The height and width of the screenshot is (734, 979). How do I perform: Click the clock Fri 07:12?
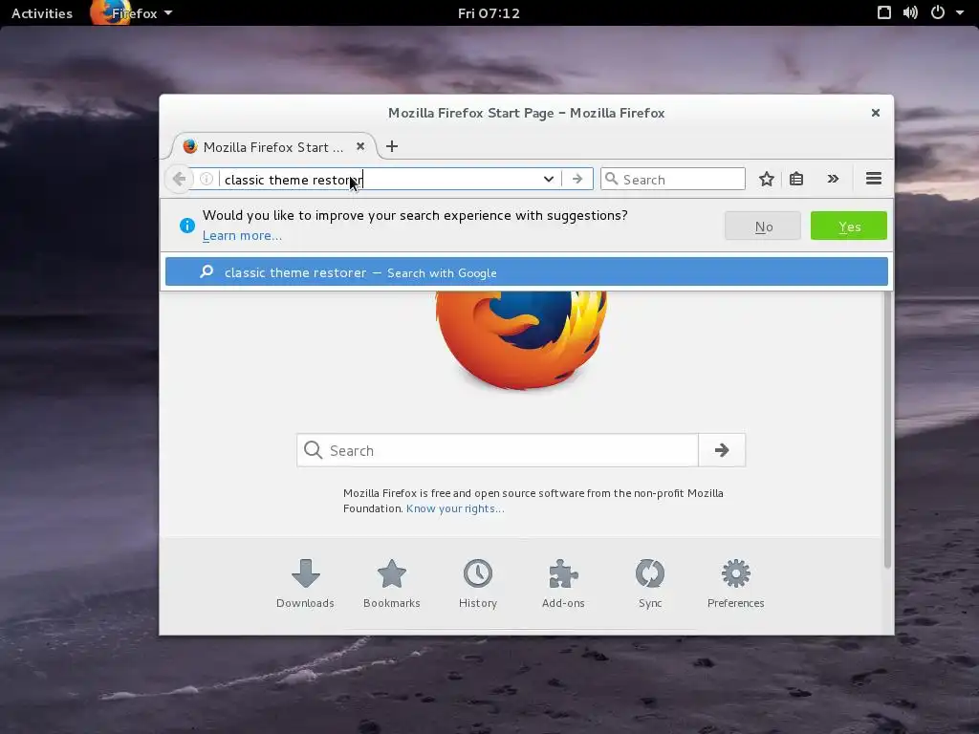pos(489,13)
